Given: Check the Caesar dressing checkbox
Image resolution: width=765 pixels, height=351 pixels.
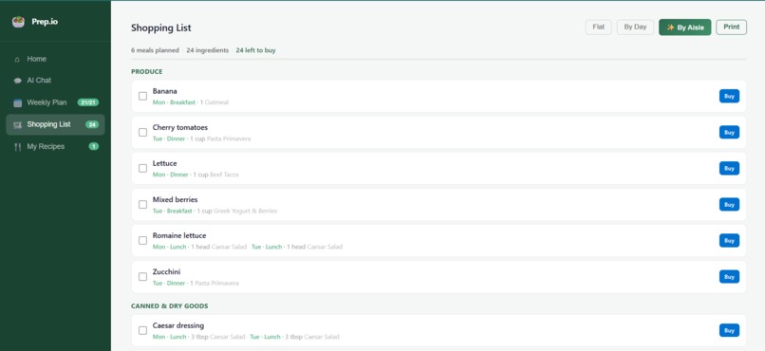Looking at the screenshot, I should 142,330.
